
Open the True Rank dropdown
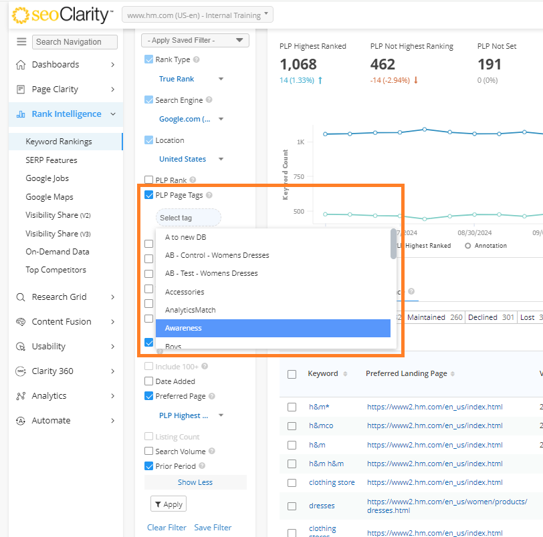click(x=191, y=79)
